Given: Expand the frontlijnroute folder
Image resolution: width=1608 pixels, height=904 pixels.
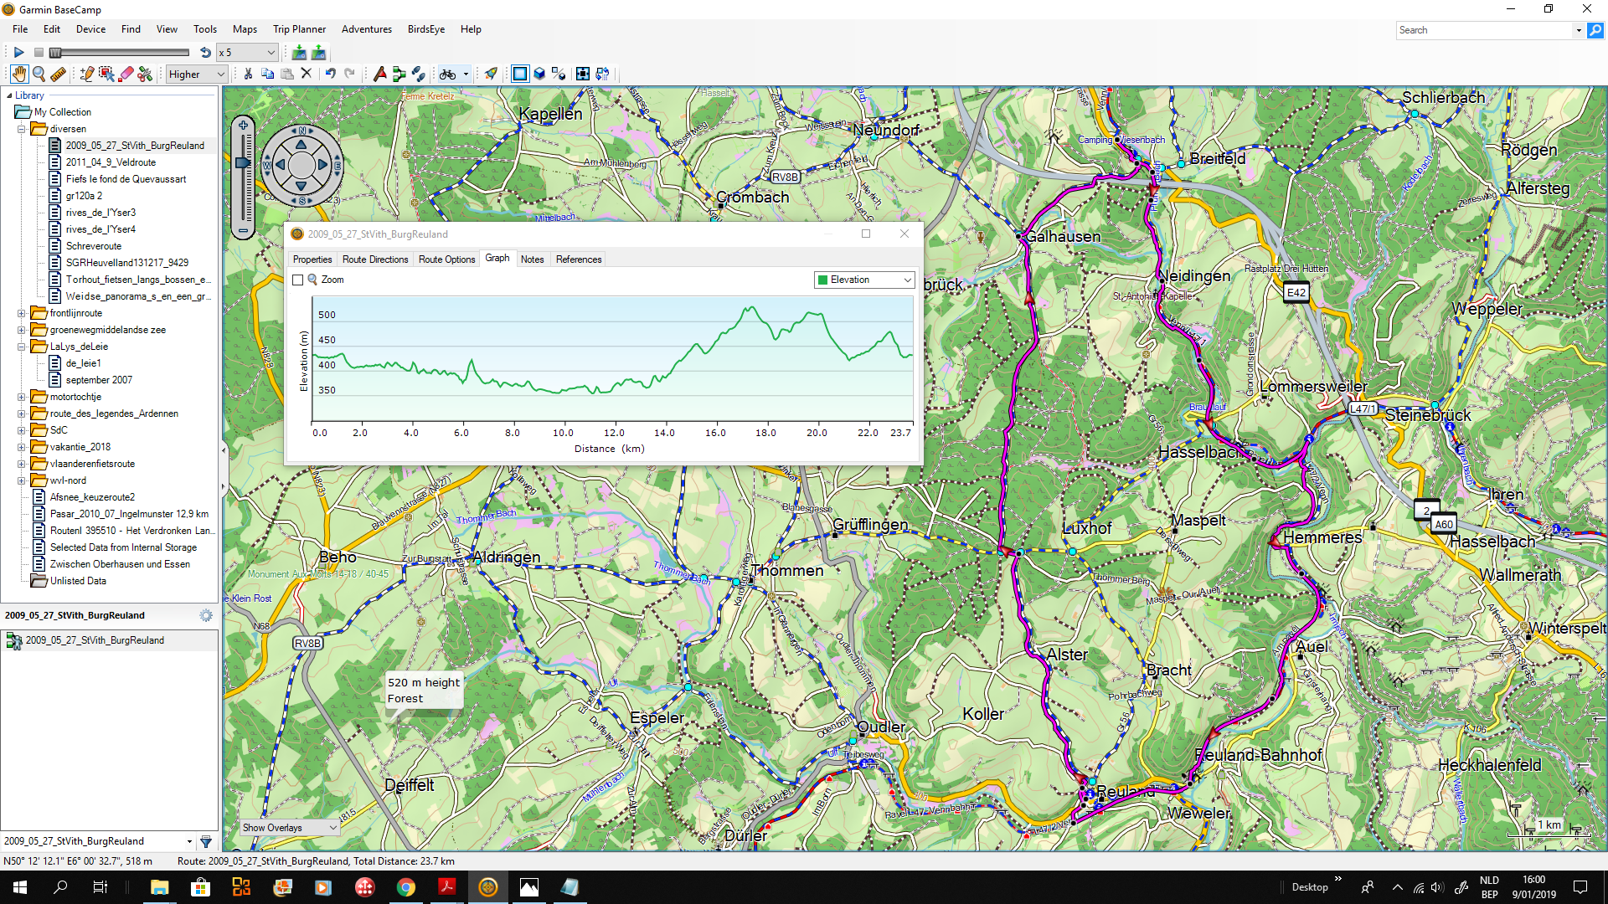Looking at the screenshot, I should click(22, 313).
